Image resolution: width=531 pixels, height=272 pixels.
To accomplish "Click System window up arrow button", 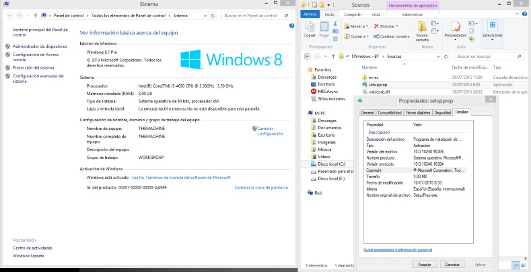I will coord(36,15).
